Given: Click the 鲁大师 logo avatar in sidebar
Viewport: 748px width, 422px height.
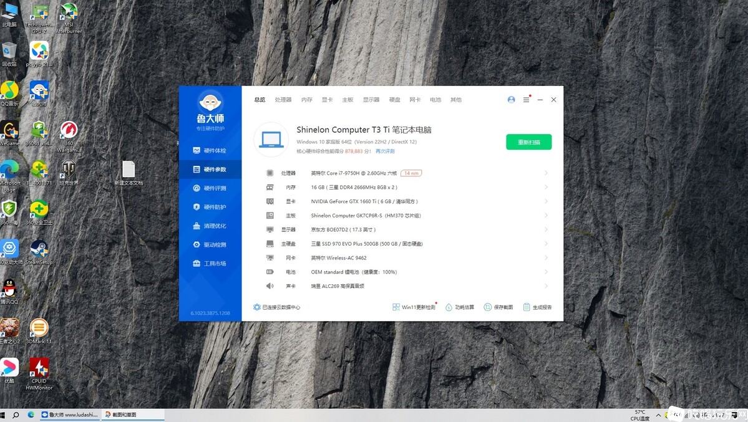Looking at the screenshot, I should tap(210, 102).
